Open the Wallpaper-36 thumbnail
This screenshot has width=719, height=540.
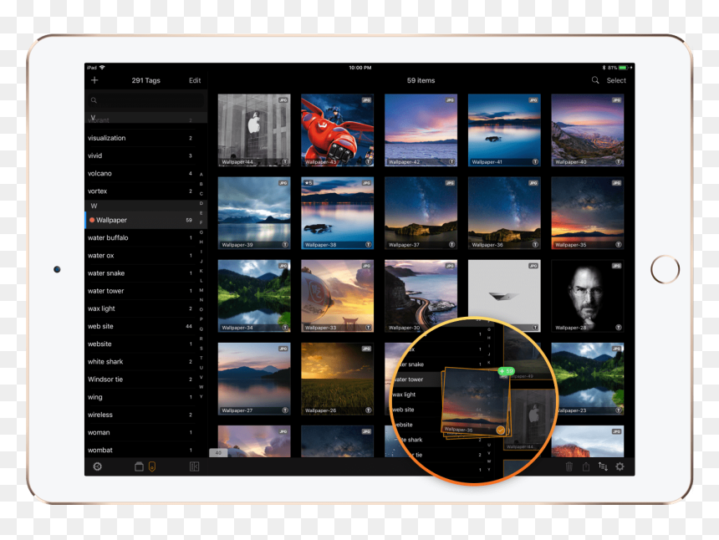[504, 213]
